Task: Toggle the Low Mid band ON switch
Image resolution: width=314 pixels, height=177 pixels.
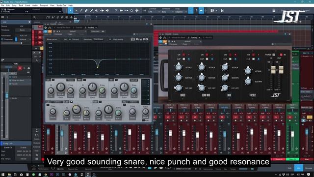Action: pos(207,55)
